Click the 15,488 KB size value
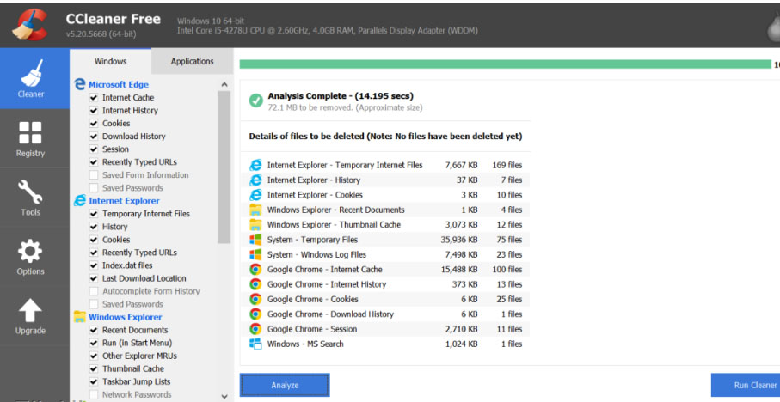780x402 pixels. tap(458, 270)
